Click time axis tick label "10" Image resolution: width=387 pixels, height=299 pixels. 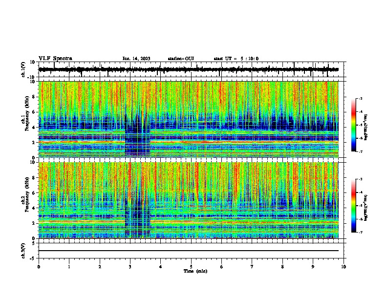coord(344,267)
